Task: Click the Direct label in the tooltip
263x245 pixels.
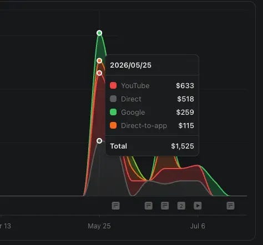Action: coord(131,99)
